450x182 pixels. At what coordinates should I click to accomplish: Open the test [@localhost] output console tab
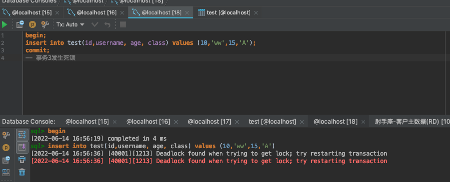(x=272, y=122)
